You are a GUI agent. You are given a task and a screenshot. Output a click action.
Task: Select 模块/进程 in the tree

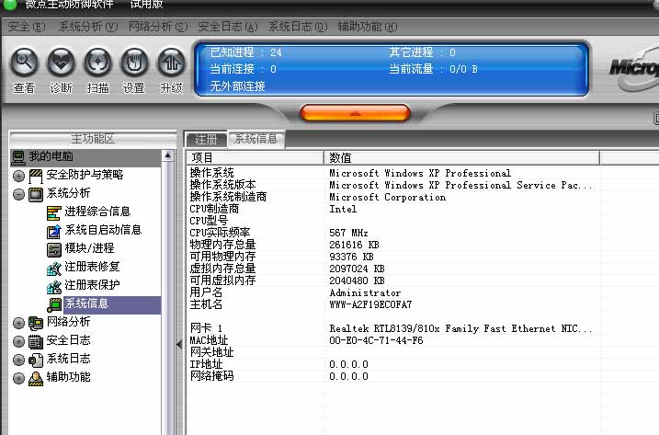point(89,248)
